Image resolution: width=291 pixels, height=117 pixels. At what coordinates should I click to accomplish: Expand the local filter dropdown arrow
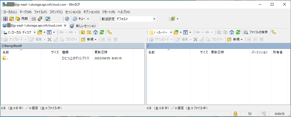54,32
